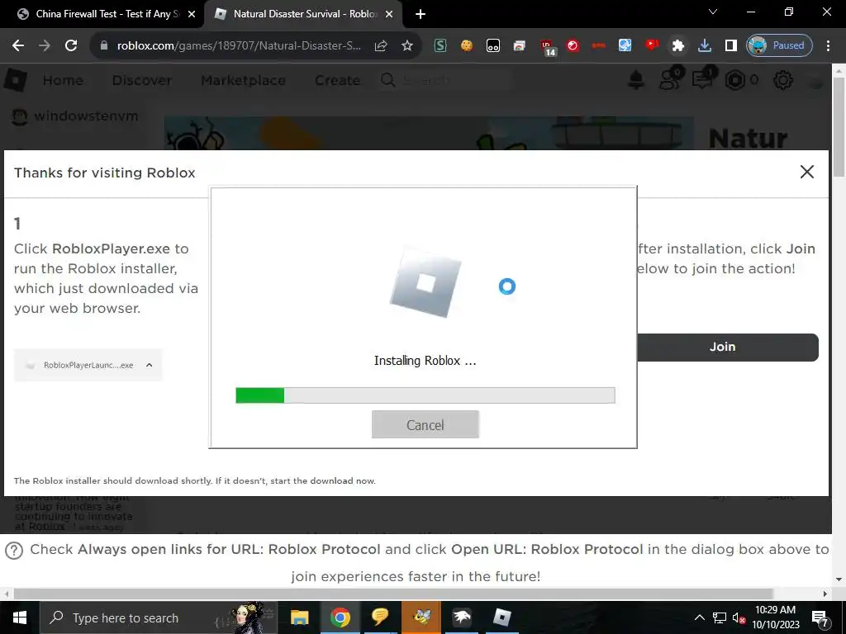Open Chrome from the taskbar
846x634 pixels.
(340, 617)
